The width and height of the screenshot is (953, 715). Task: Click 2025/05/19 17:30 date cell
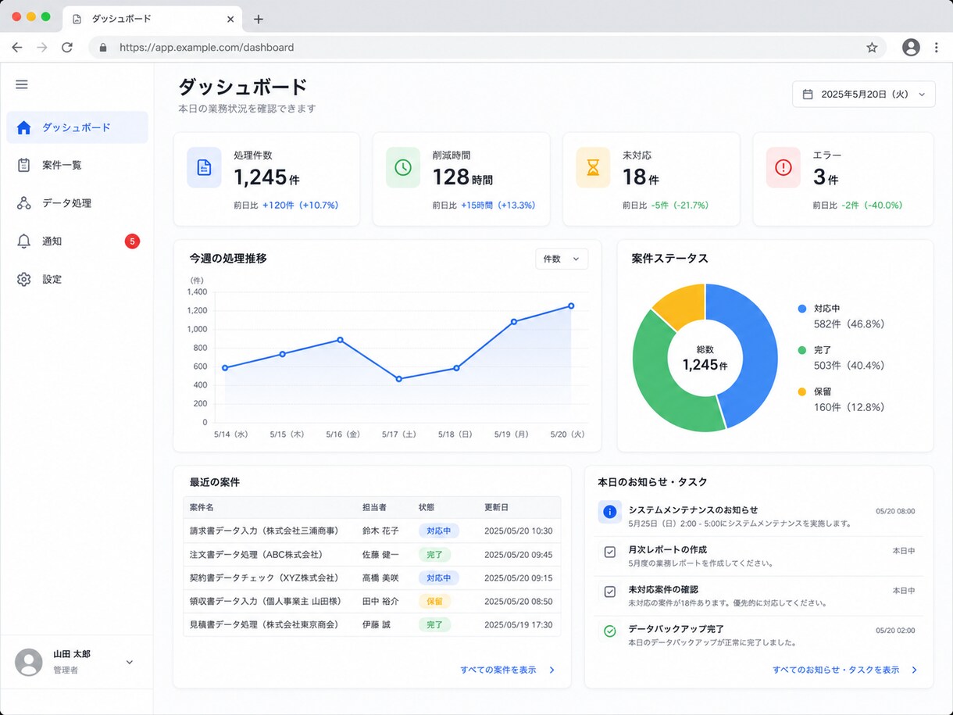pos(518,624)
